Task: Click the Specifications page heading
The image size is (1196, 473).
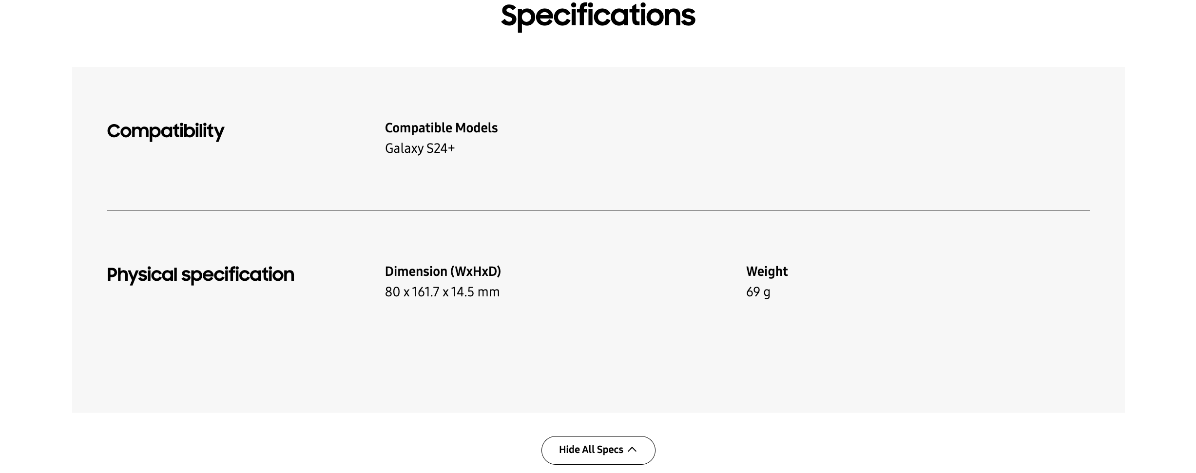Action: (598, 16)
